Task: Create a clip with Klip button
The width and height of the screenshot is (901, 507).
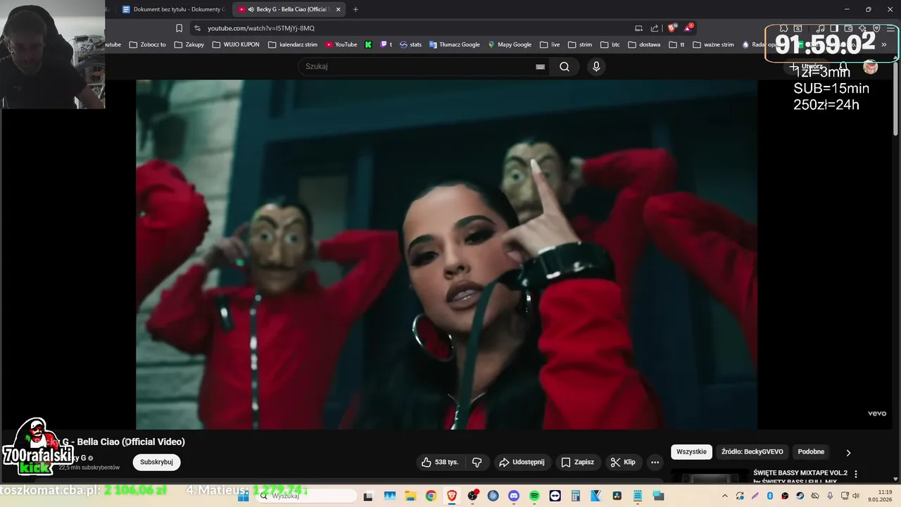Action: [x=623, y=462]
